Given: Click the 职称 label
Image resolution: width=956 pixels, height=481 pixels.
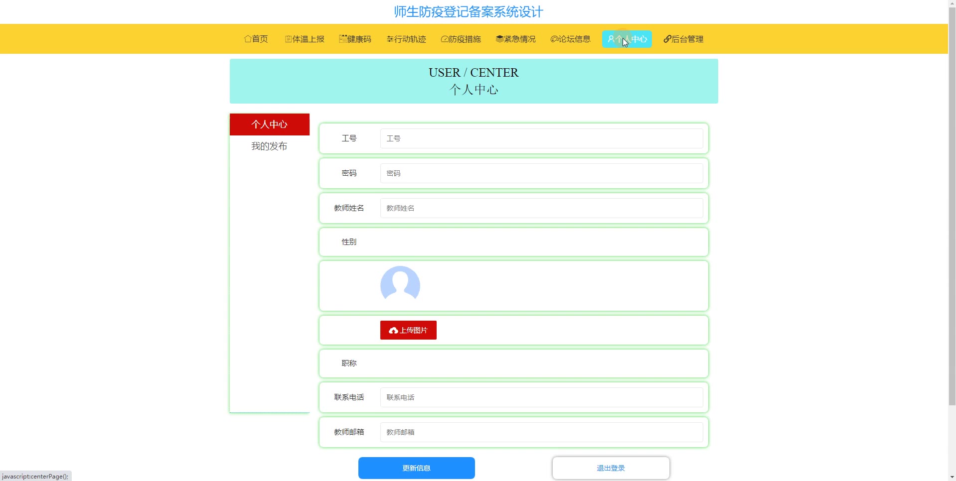Looking at the screenshot, I should point(349,363).
